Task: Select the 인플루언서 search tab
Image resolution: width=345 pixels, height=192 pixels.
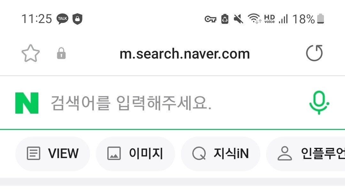Action: point(306,153)
